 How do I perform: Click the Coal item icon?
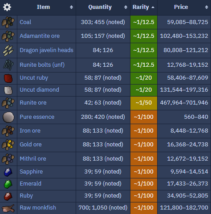8,22
